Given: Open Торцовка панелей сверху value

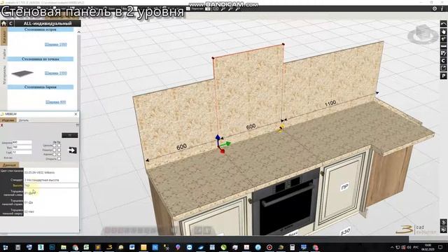Looking at the screenshot, I should [x=51, y=211].
